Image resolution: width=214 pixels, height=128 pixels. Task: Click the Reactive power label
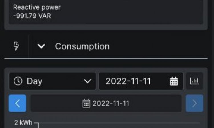click(37, 7)
